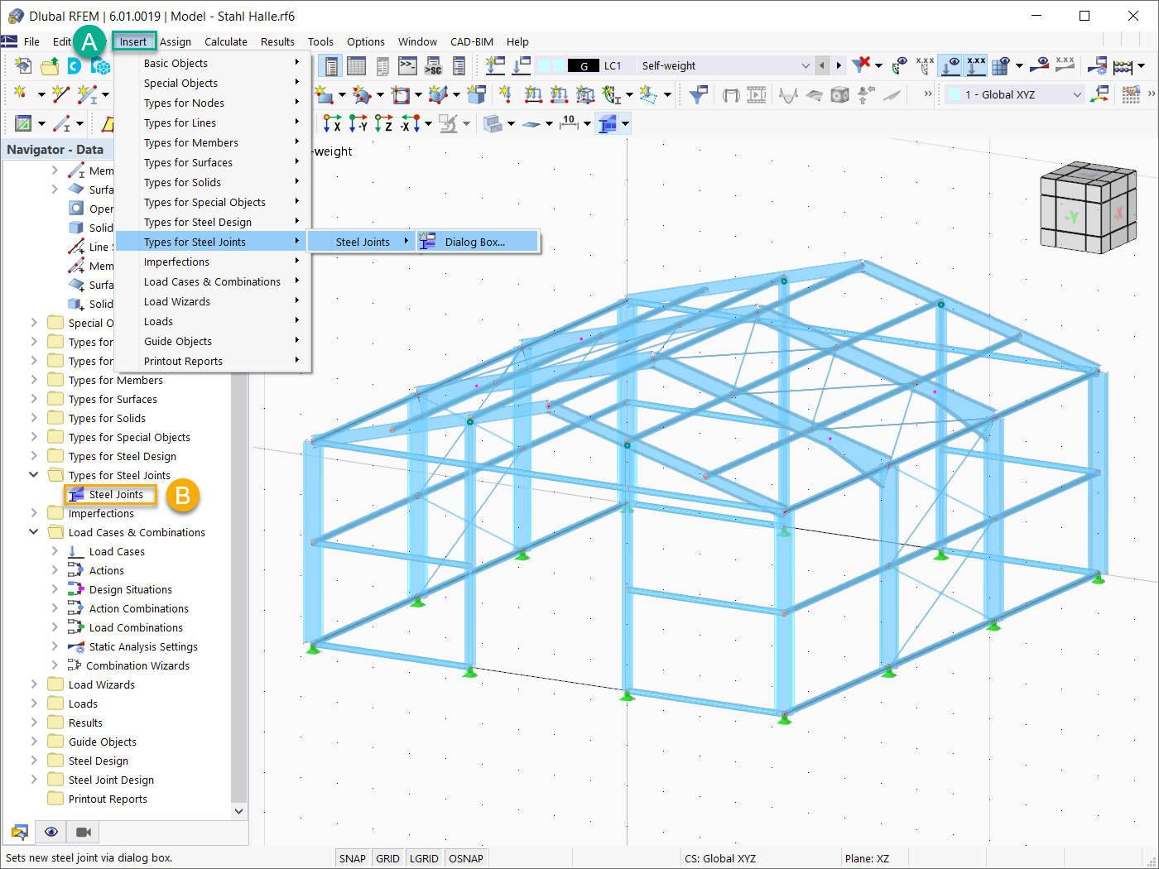Click the script console SC icon
The height and width of the screenshot is (869, 1159).
[433, 66]
